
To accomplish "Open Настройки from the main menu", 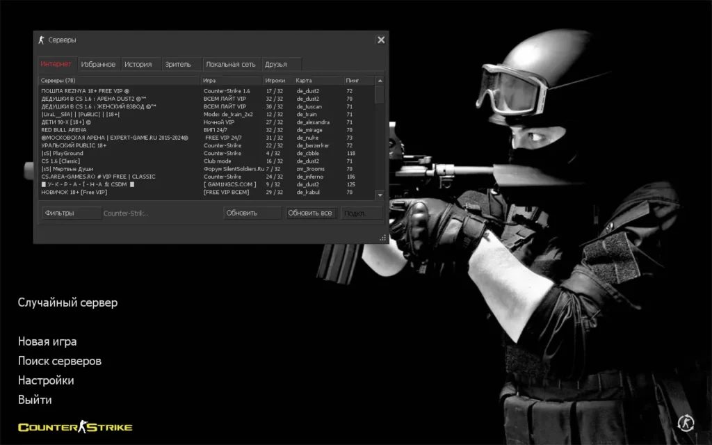I will pyautogui.click(x=45, y=380).
